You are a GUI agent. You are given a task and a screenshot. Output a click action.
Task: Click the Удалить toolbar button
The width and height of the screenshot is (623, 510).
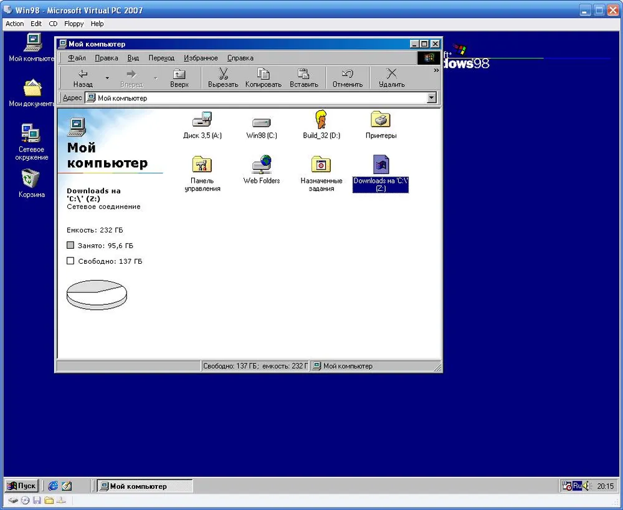[x=391, y=78]
